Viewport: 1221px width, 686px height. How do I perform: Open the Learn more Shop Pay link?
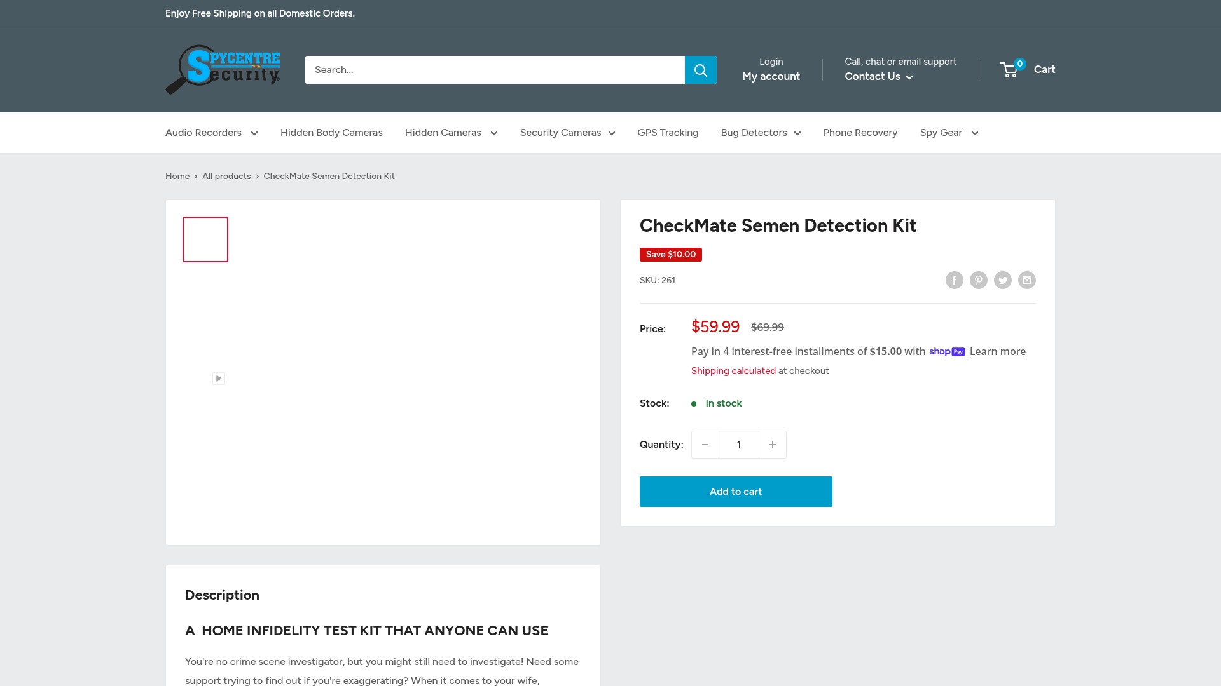click(x=997, y=352)
